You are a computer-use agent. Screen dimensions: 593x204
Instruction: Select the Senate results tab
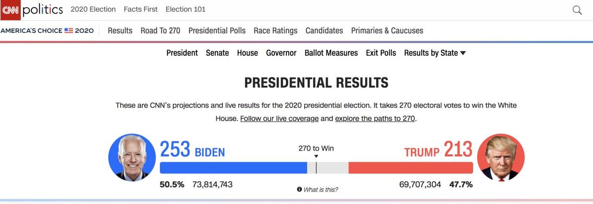[x=217, y=53]
